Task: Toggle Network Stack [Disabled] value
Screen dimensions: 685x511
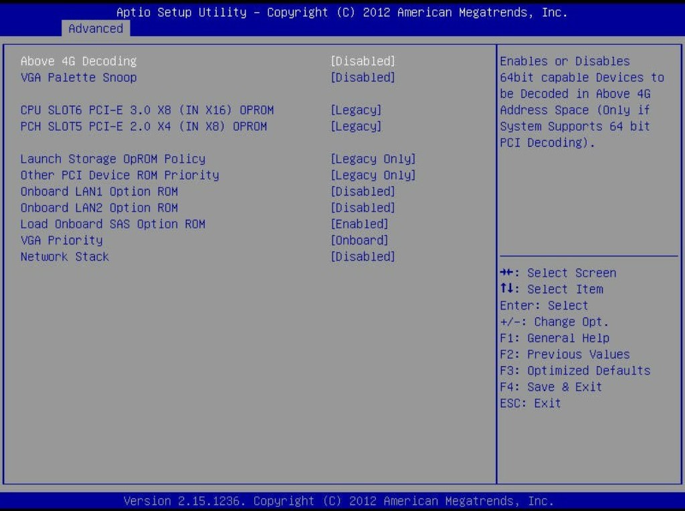Action: point(363,257)
